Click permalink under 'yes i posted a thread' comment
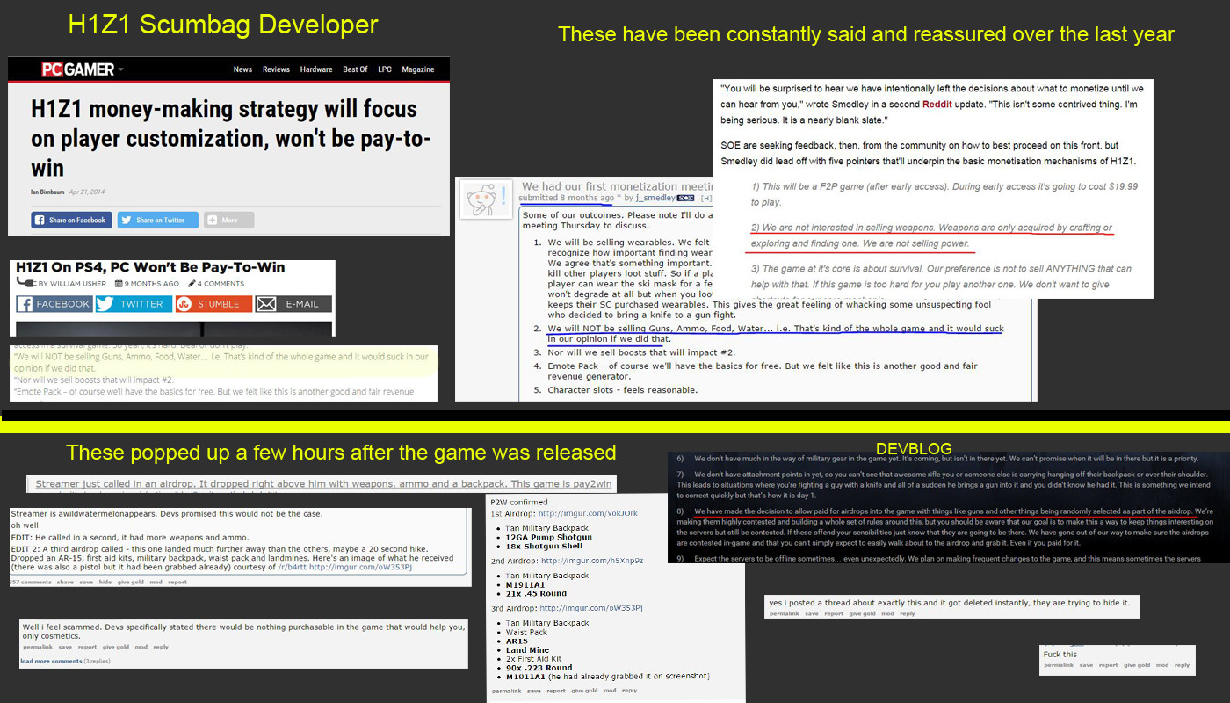1230x703 pixels. point(784,613)
